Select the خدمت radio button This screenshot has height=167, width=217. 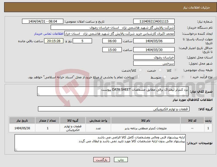[x=160, y=70]
